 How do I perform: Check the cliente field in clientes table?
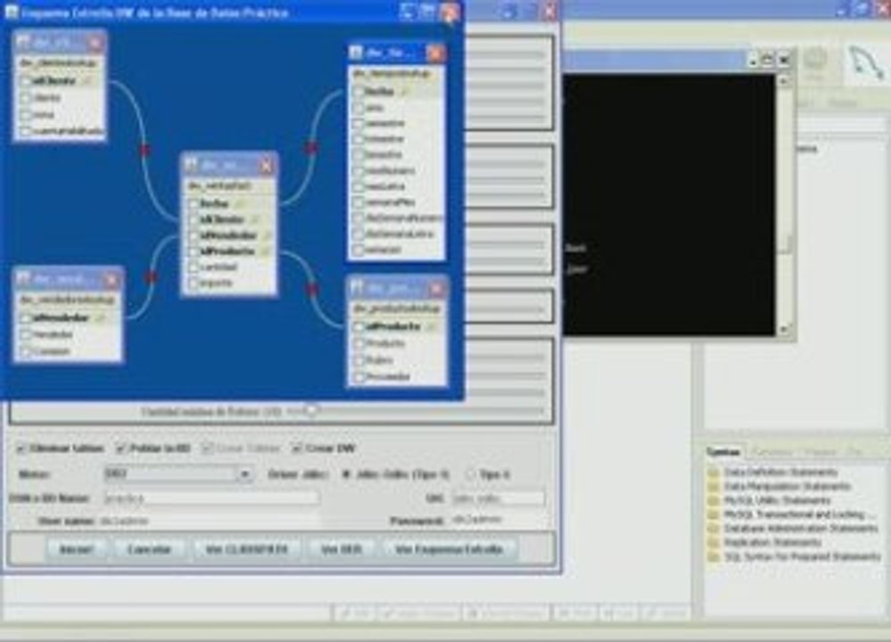coord(25,98)
